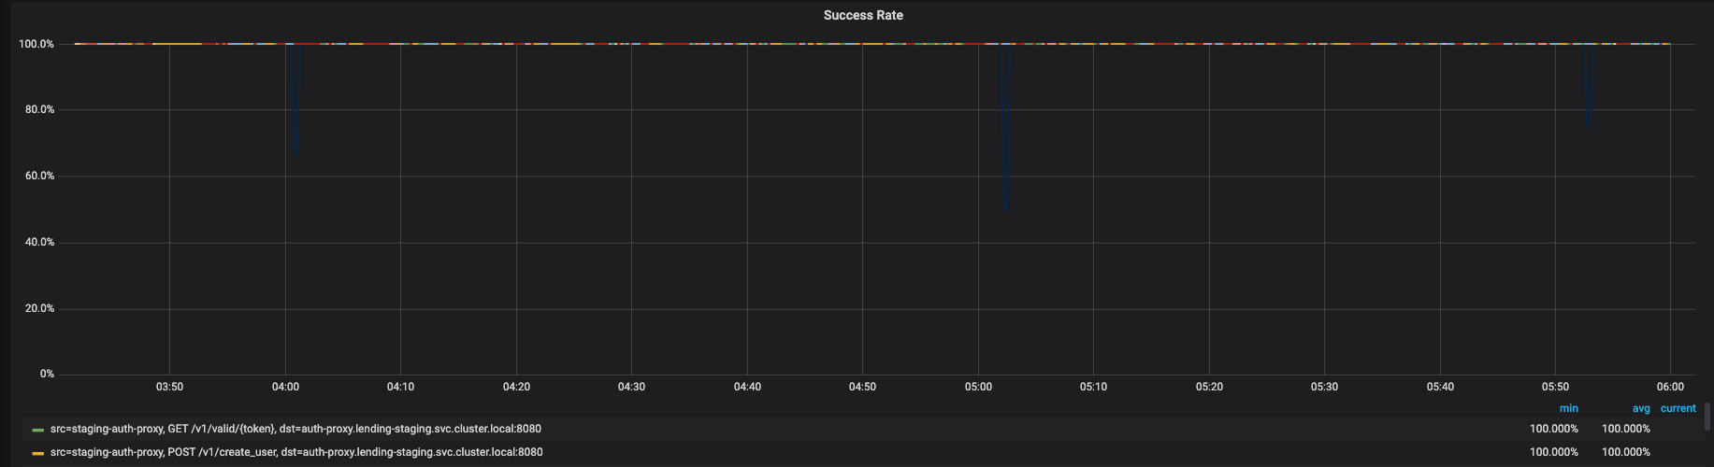
Task: Click the 80.0% y-axis label
Action: click(39, 109)
